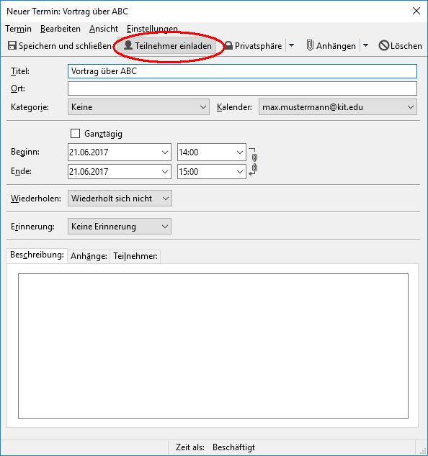Click the Löschen delete icon

(x=384, y=45)
